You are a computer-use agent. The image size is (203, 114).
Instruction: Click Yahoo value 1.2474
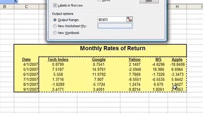pyautogui.click(x=134, y=85)
